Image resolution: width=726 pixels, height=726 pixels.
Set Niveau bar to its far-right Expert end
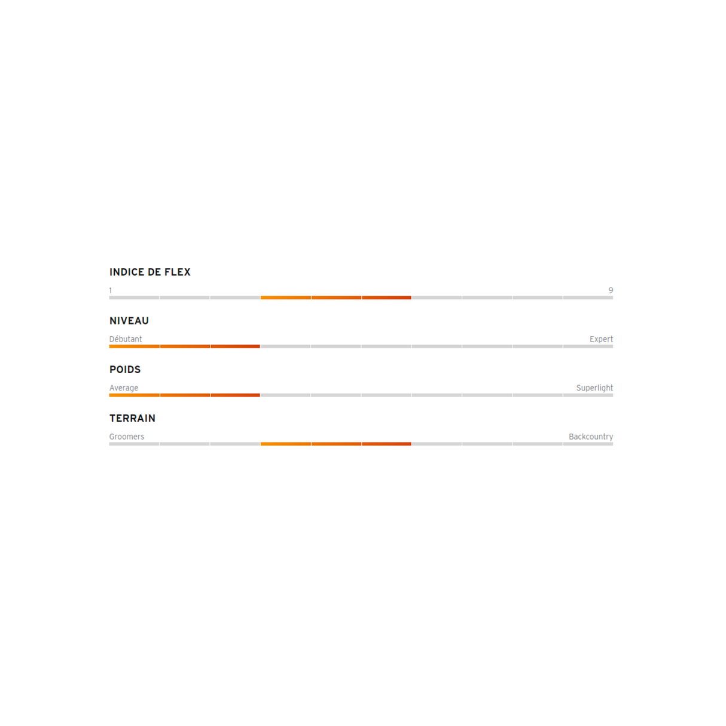[611, 346]
